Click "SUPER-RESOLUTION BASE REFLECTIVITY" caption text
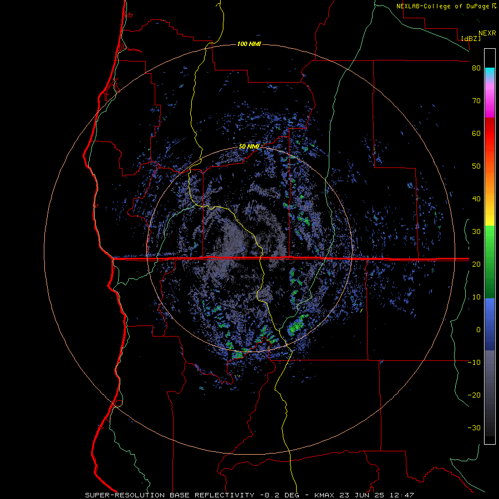The height and width of the screenshot is (499, 499). [x=170, y=495]
